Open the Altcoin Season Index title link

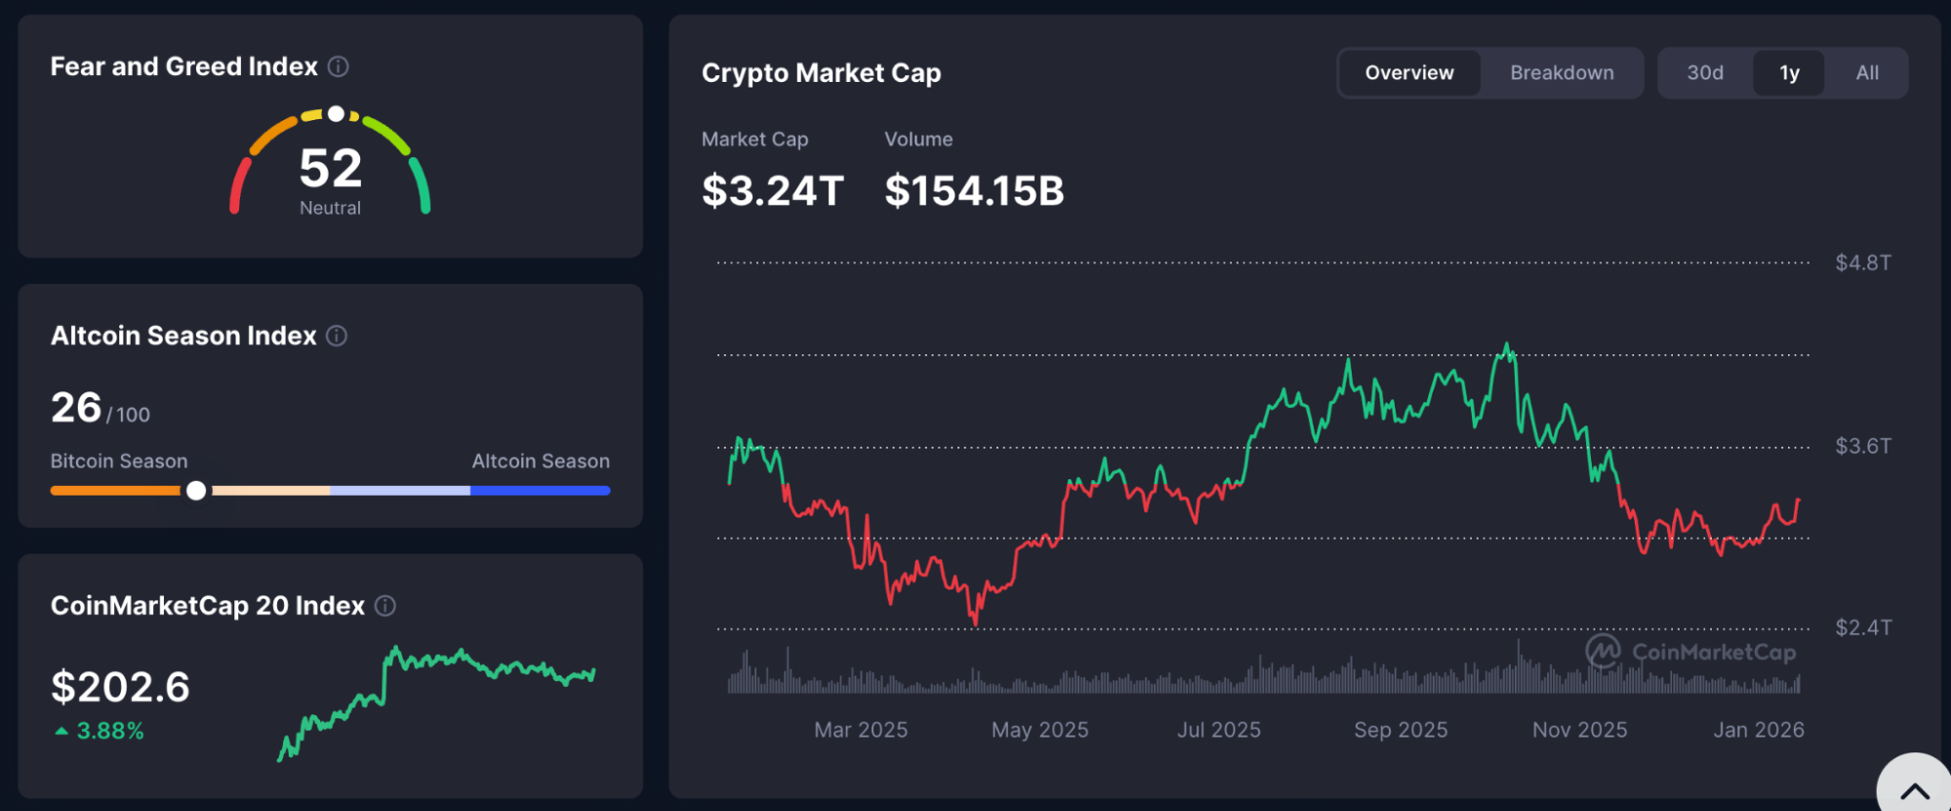pyautogui.click(x=183, y=336)
